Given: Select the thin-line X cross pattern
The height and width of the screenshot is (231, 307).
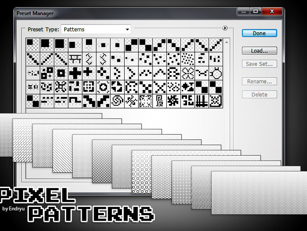Looking at the screenshot, I should pyautogui.click(x=159, y=87).
